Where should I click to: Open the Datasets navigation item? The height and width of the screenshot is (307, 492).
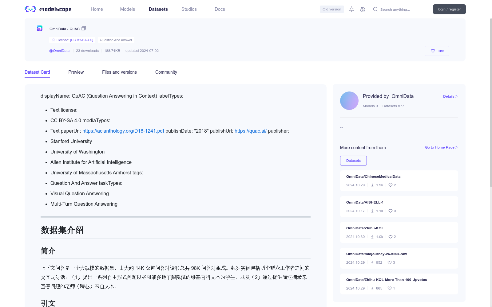[158, 9]
